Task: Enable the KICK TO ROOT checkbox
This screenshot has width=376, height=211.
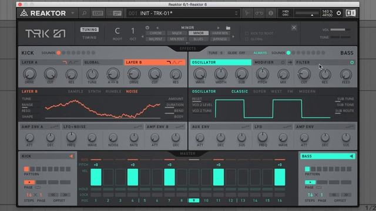Action: click(x=247, y=33)
